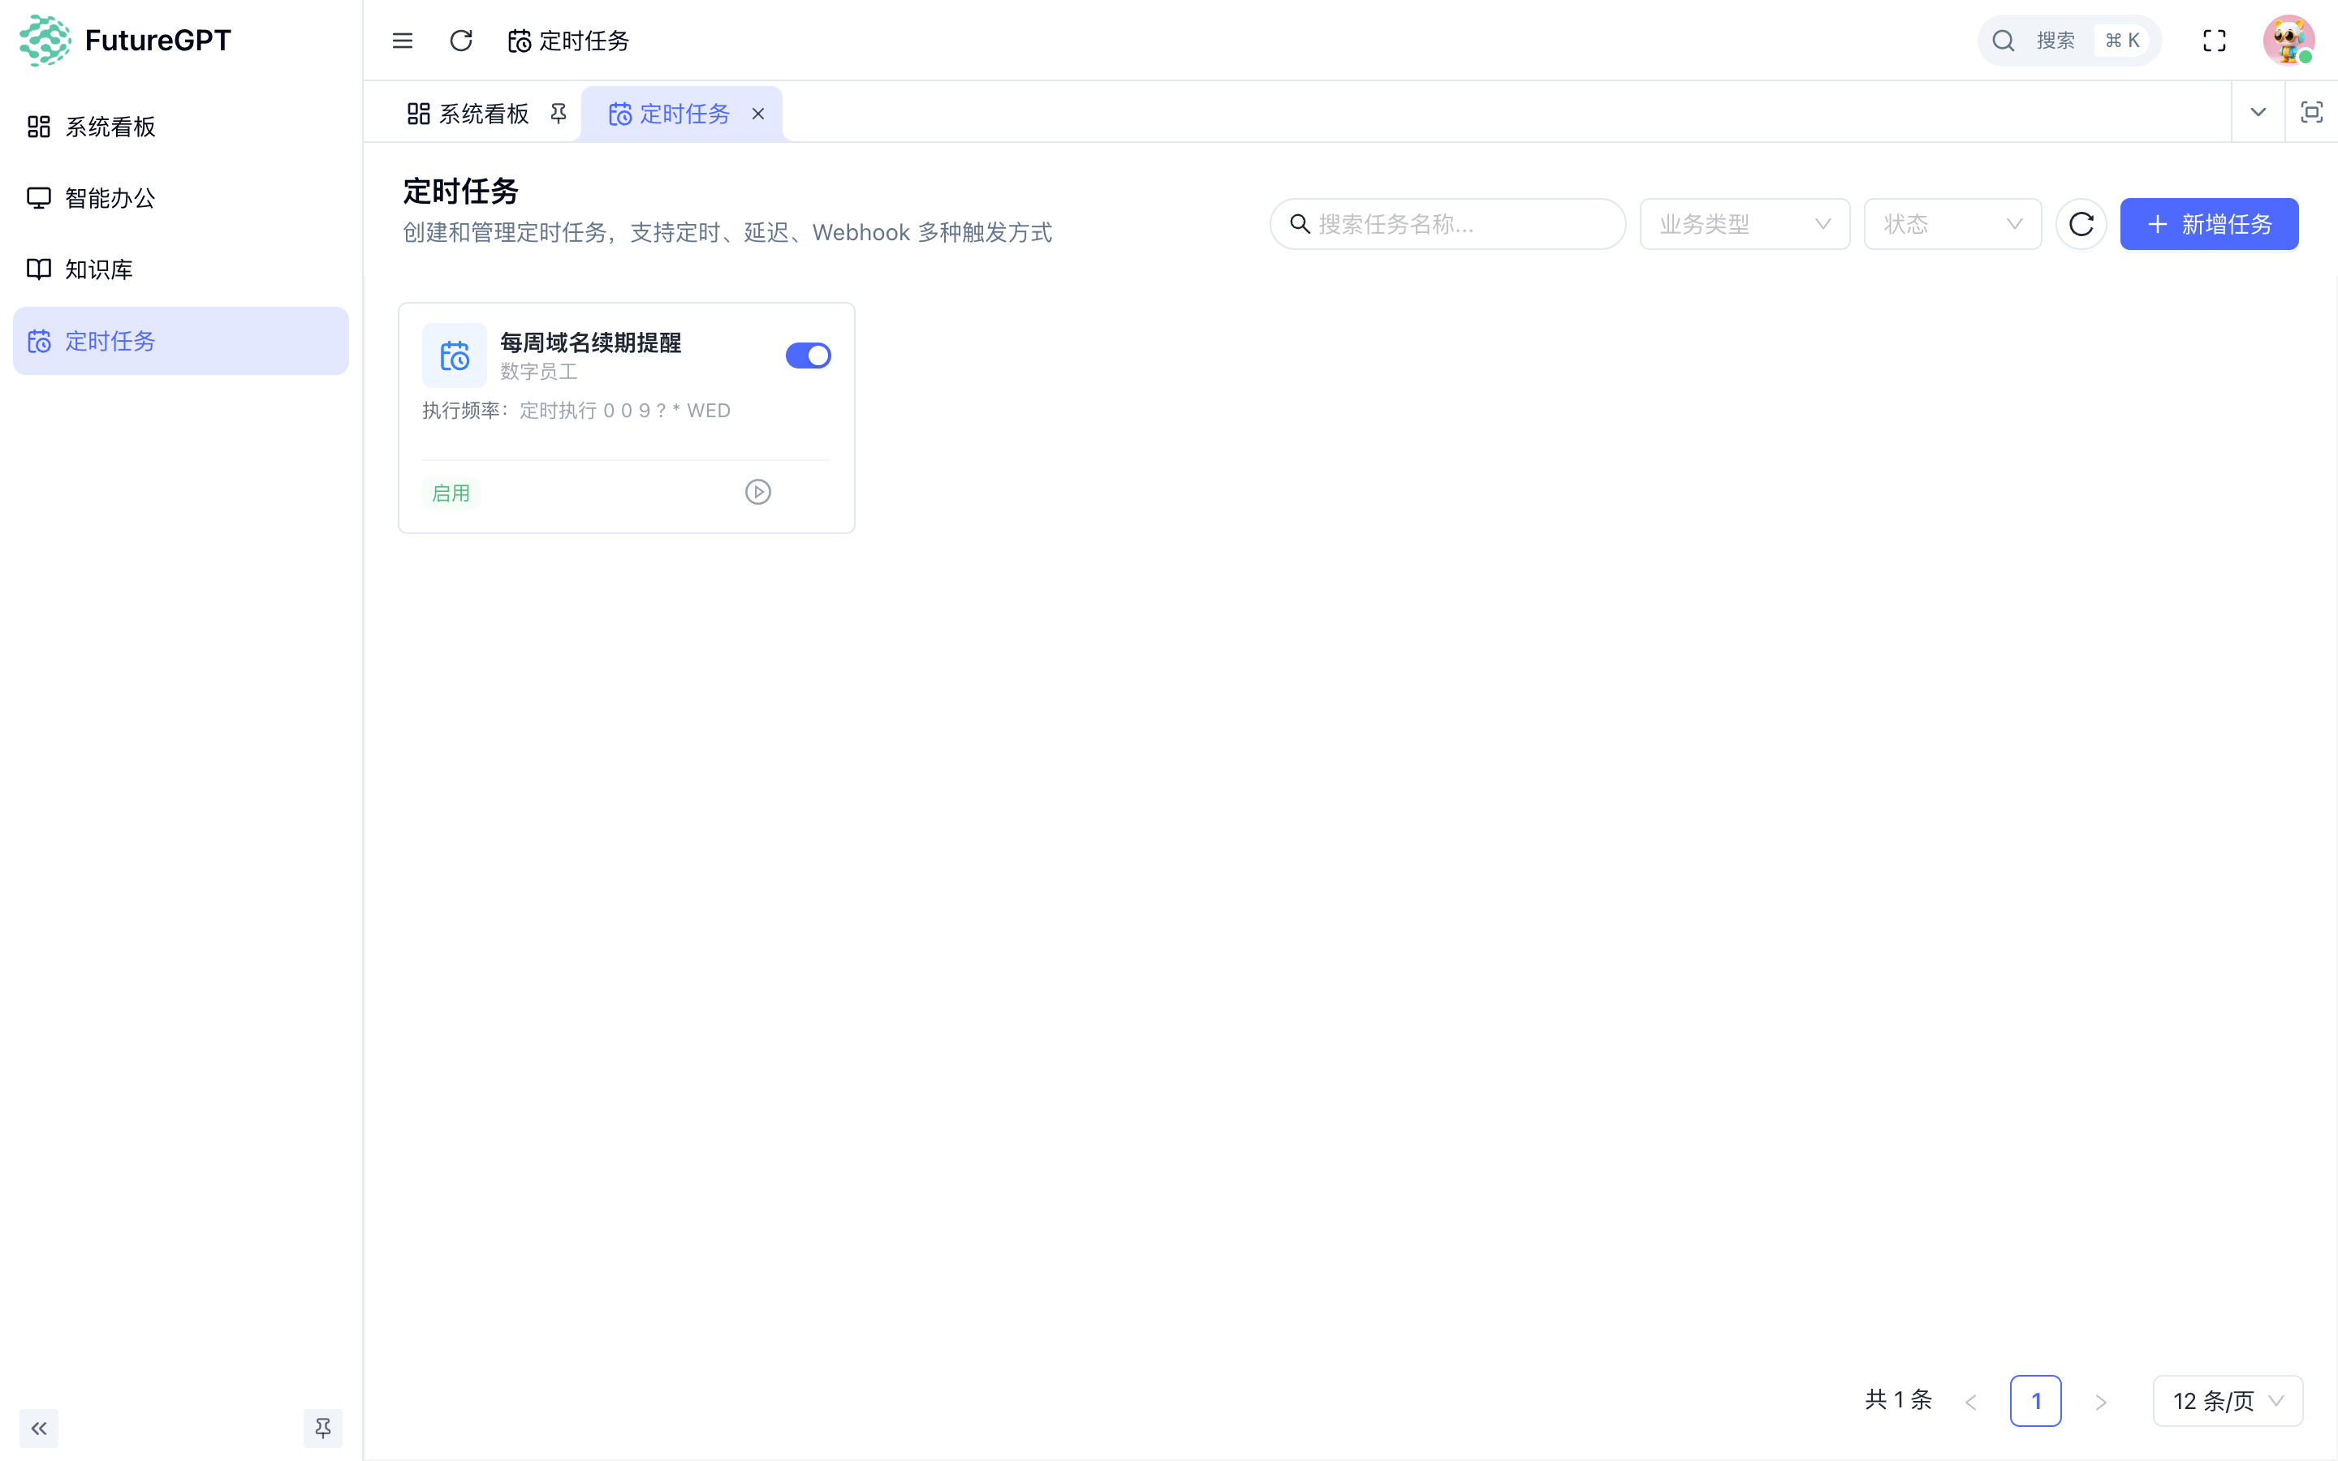Click the 数字员工 label on the card
This screenshot has width=2338, height=1461.
point(538,371)
